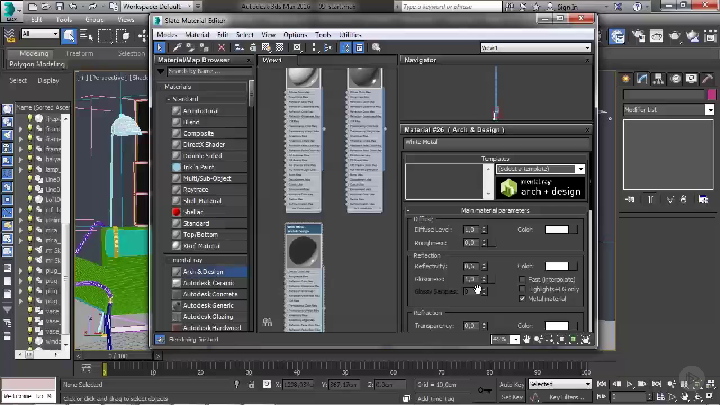Screen dimensions: 720x405
Task: Click Go to Start playback button
Action: point(602,384)
